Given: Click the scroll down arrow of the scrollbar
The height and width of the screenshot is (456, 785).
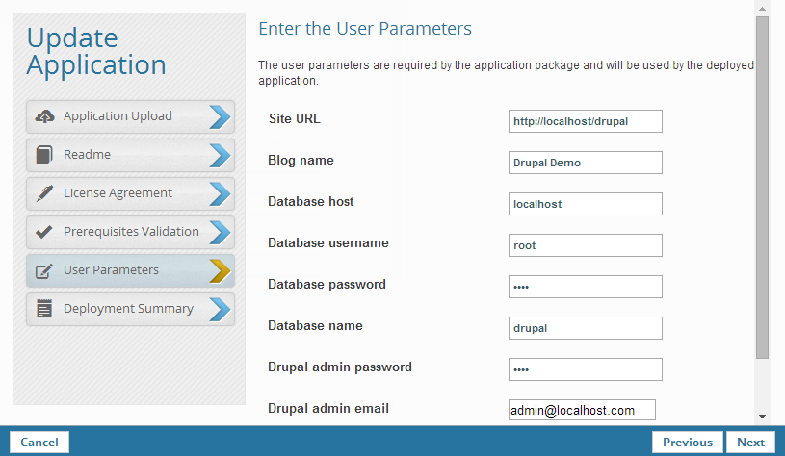Looking at the screenshot, I should [762, 417].
